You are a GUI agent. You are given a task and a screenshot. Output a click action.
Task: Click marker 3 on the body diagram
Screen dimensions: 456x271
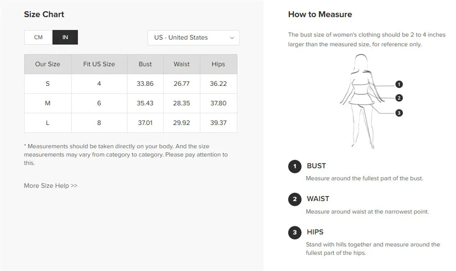point(399,113)
